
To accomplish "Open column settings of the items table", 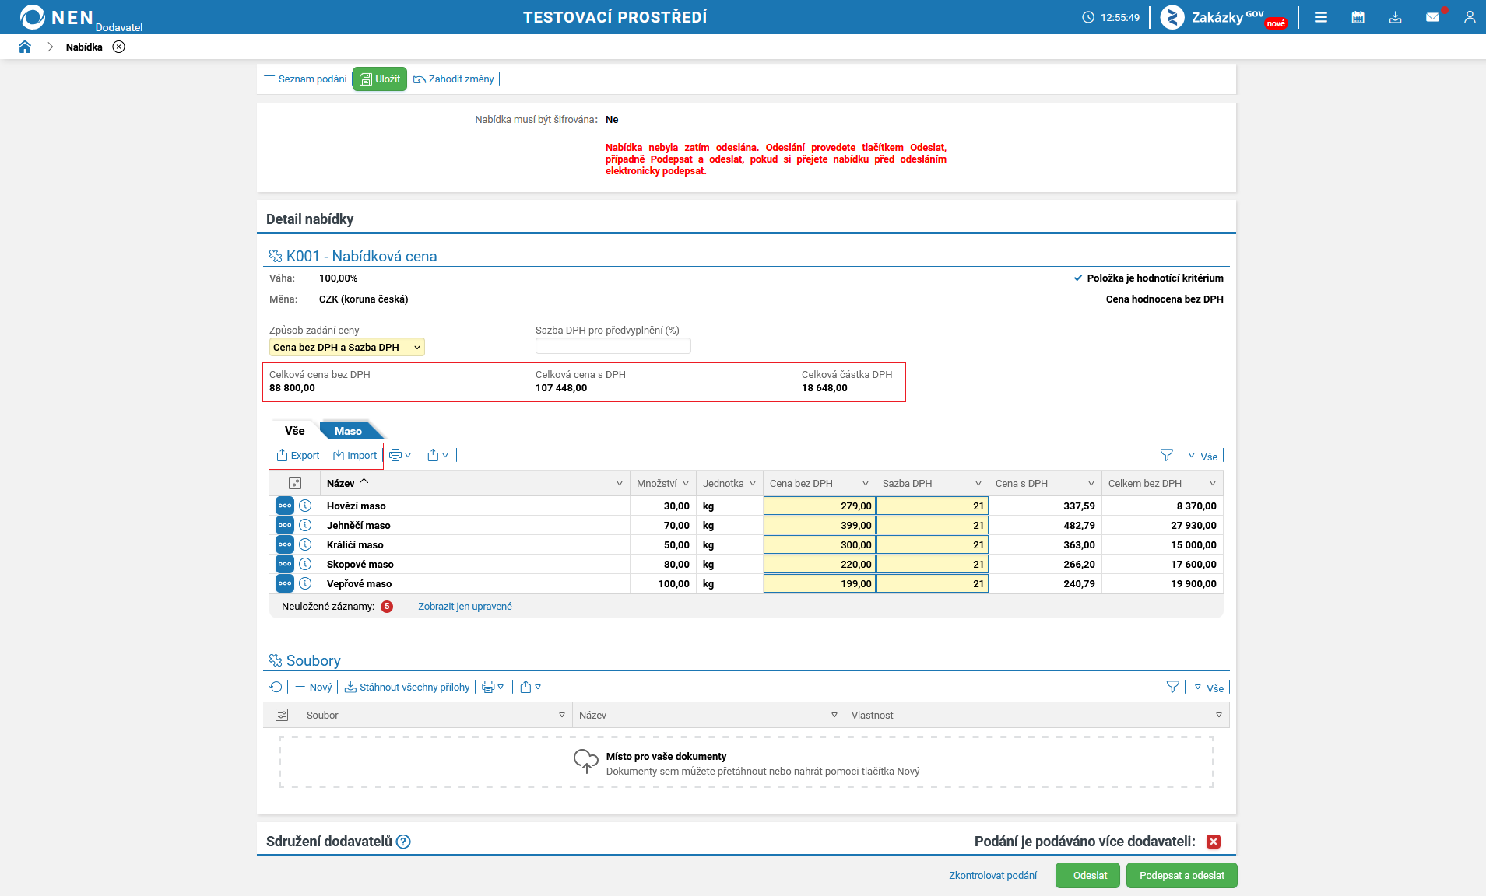I will [295, 483].
